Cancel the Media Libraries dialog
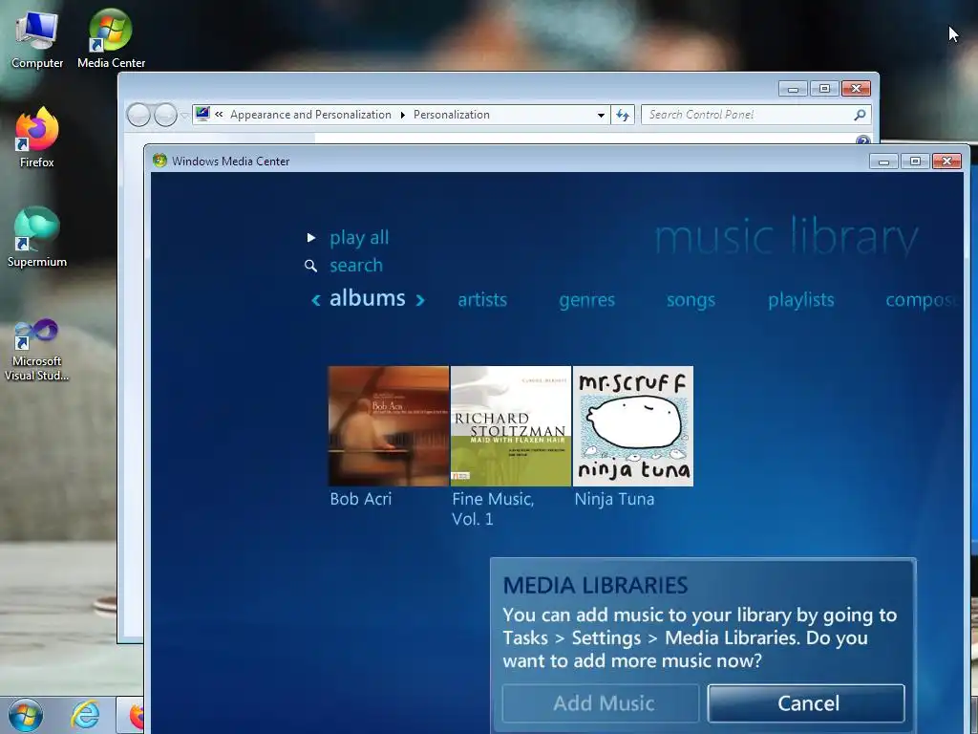This screenshot has width=978, height=734. click(806, 703)
